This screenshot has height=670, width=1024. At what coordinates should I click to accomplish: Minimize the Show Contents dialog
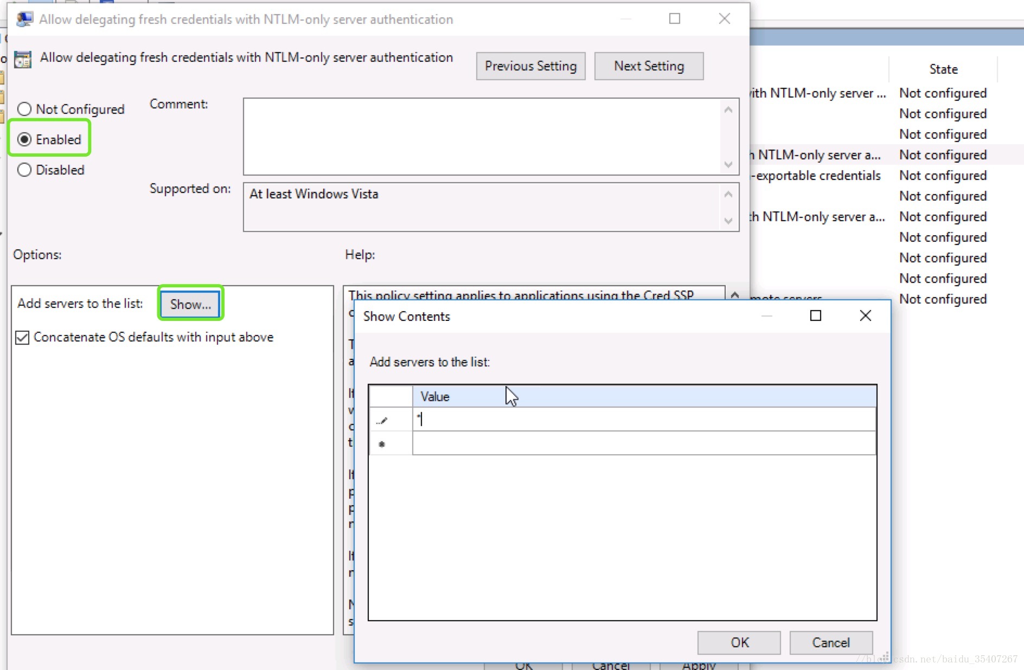[766, 315]
